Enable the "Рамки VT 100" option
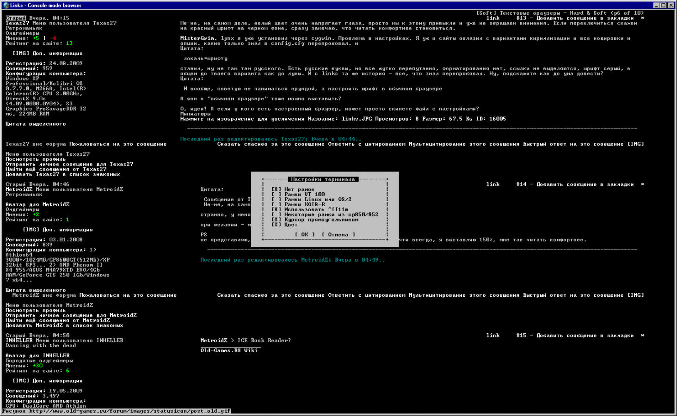The image size is (677, 416). (276, 195)
